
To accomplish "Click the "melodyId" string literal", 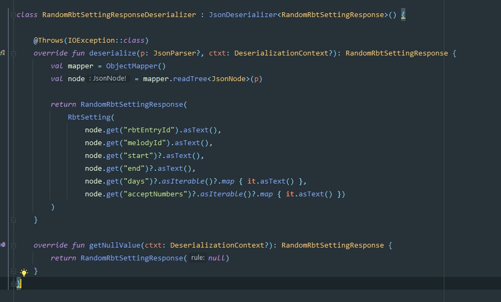I will pyautogui.click(x=144, y=142).
